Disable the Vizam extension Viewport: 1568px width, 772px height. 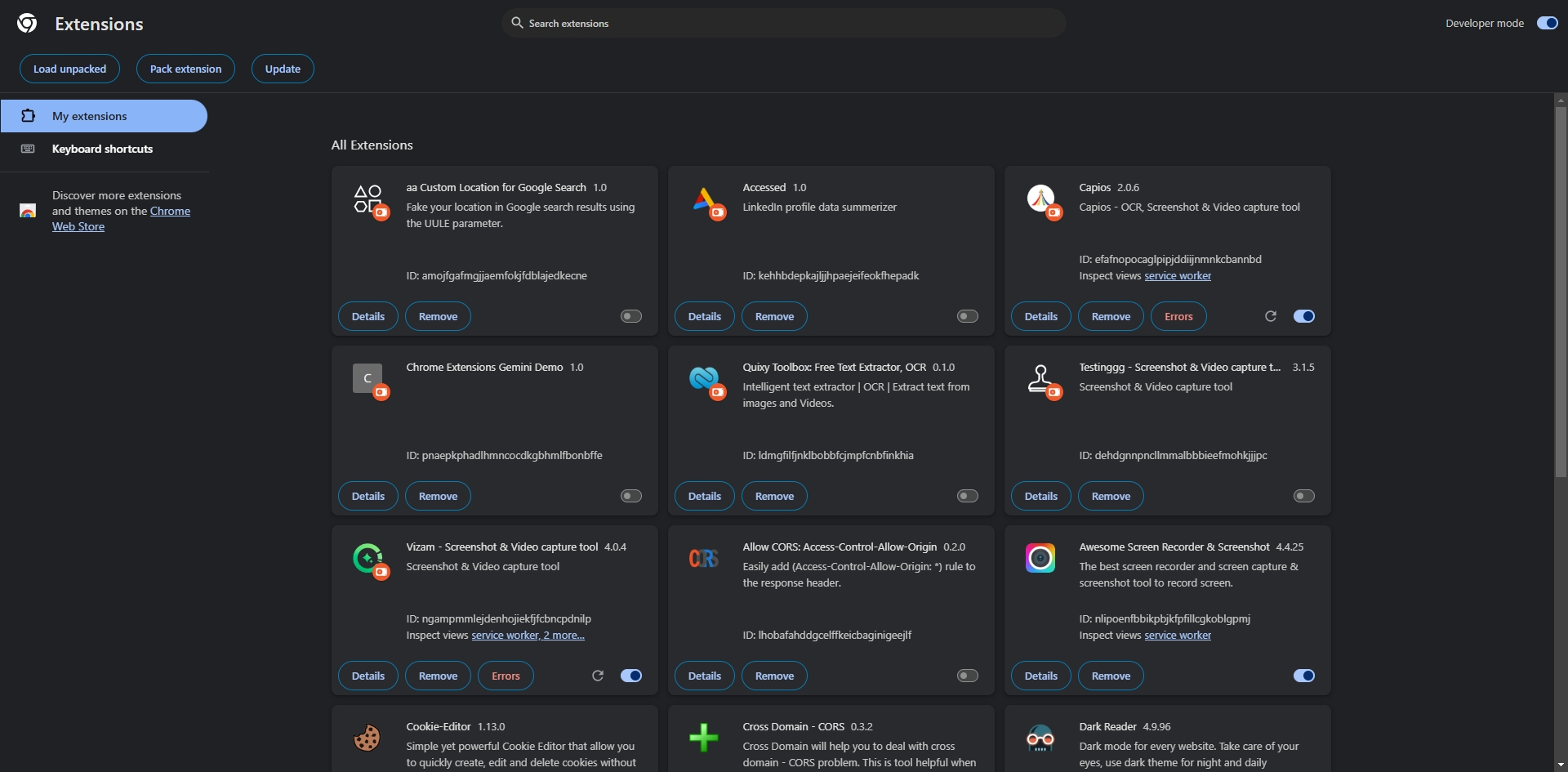(631, 676)
